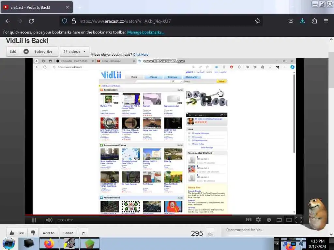
Task: Select the EraCast - VidLii Is Back! tab
Action: click(x=37, y=7)
